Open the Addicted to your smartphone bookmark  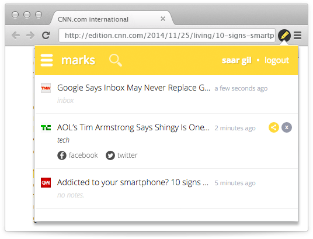[133, 182]
